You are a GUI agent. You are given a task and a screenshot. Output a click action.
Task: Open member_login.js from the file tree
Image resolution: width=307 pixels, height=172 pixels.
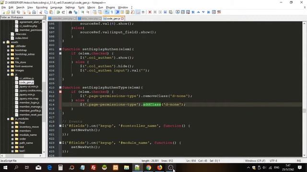click(29, 103)
